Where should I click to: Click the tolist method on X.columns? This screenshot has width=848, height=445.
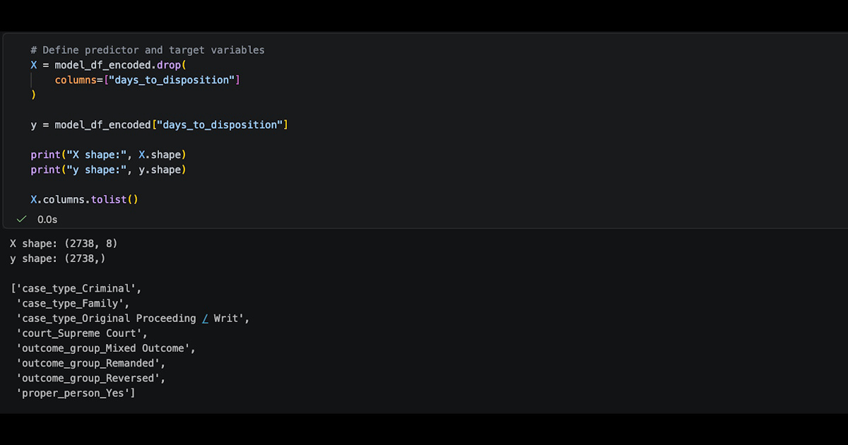pos(114,200)
